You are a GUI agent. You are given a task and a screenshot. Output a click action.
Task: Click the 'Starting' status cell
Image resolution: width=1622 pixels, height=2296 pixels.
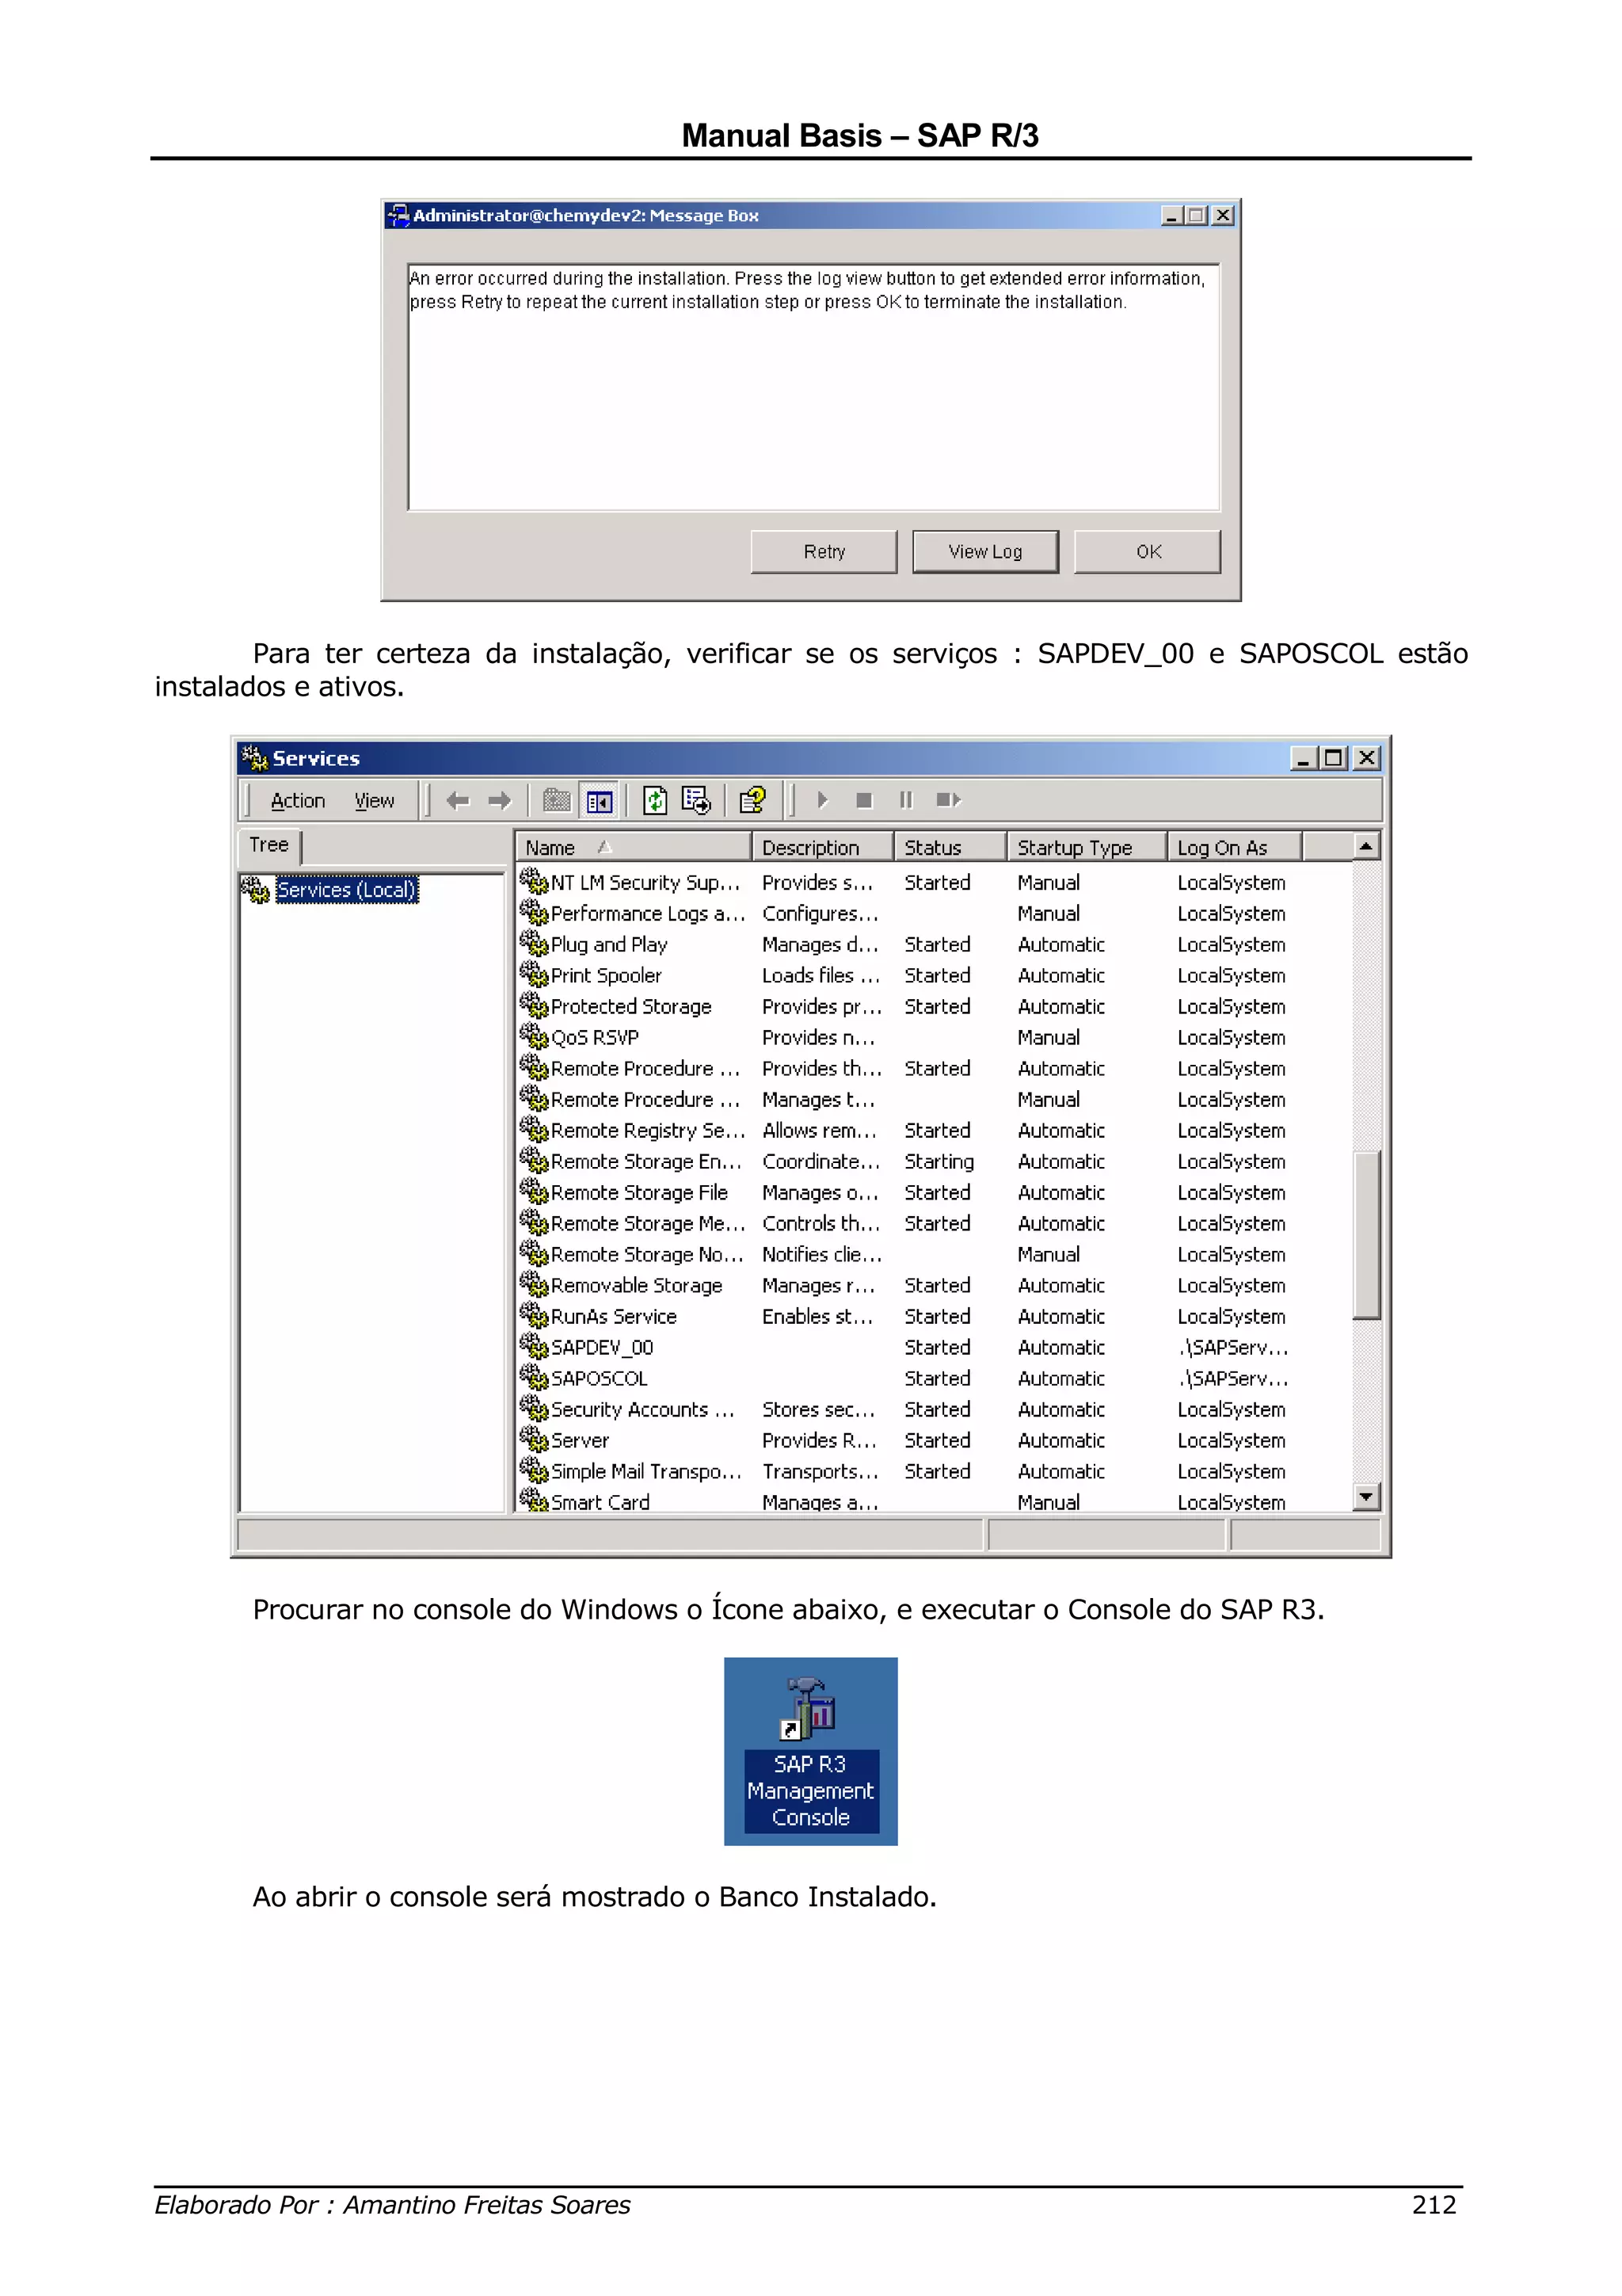[939, 1162]
